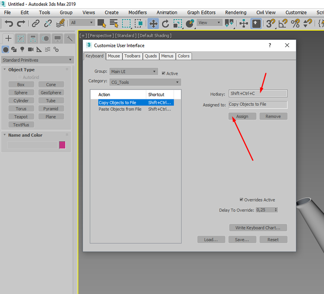Viewport: 324px width, 294px height.
Task: Collapse the Name and Color rollout
Action: (4, 135)
